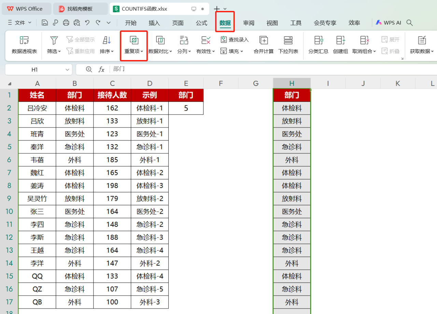The width and height of the screenshot is (437, 314).
Task: Click the 获取数据 get data icon
Action: [x=422, y=41]
